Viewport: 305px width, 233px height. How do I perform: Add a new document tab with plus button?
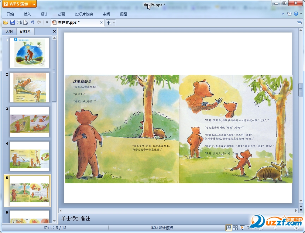[108, 23]
